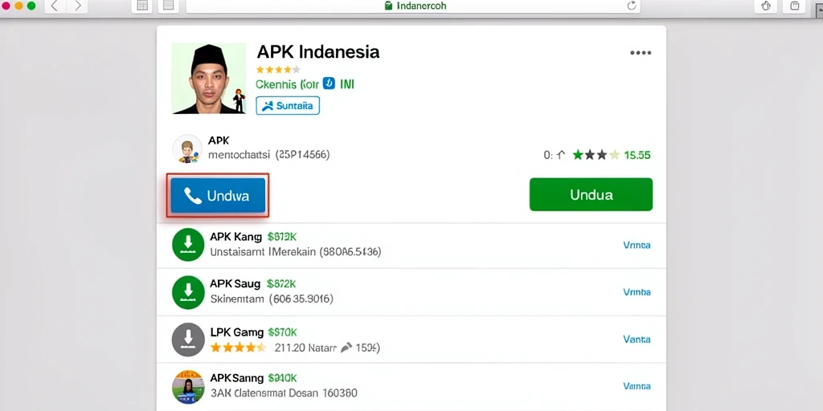Click the Indanercoh address bar
This screenshot has height=411, width=823.
tap(415, 6)
